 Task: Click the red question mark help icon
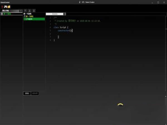point(2,7)
